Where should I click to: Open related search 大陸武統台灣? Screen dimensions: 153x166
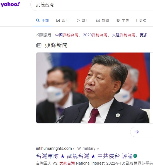coord(123,35)
